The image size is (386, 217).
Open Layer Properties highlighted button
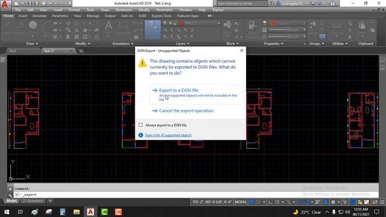[153, 30]
